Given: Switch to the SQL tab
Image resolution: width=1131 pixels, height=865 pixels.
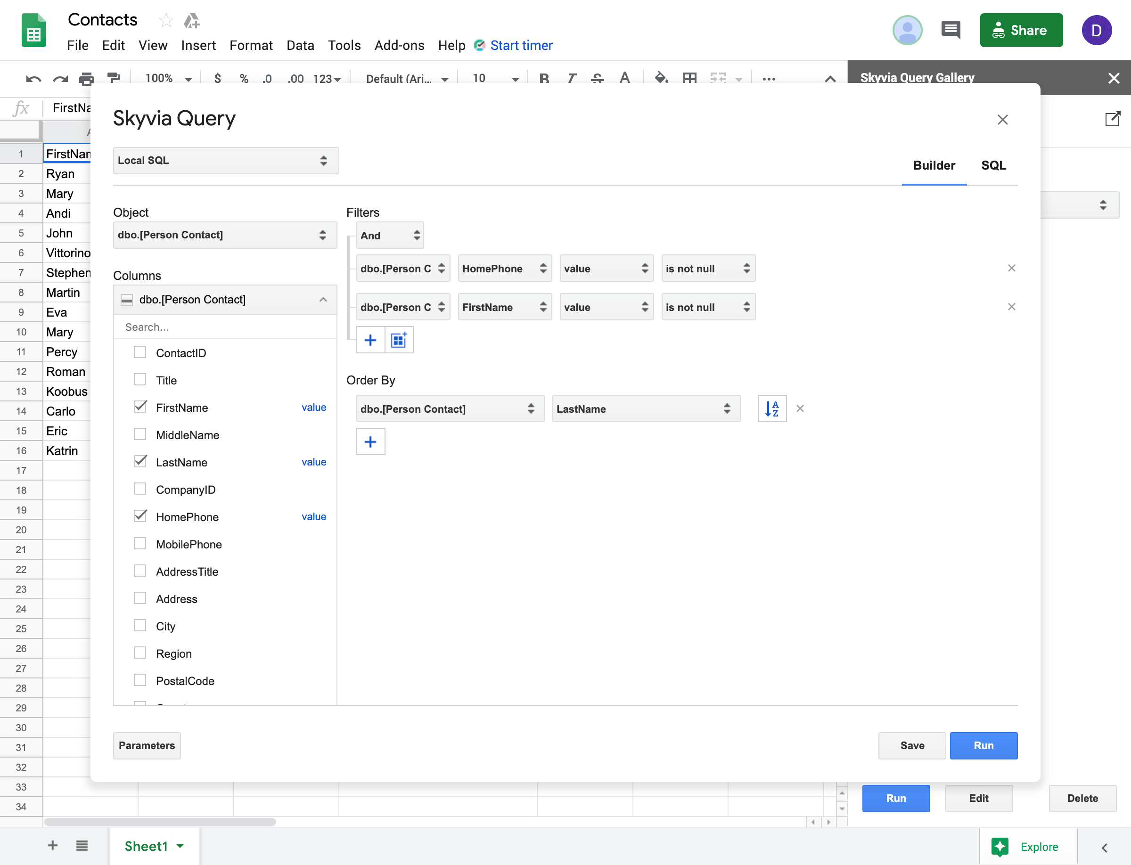Looking at the screenshot, I should tap(993, 165).
